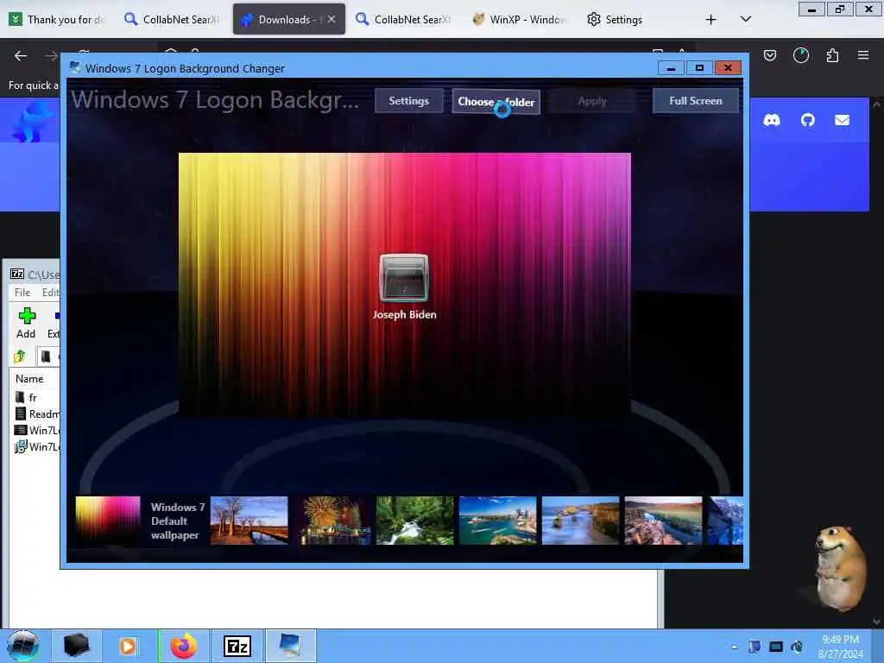Image resolution: width=884 pixels, height=663 pixels.
Task: Open the email envelope icon on webpage
Action: (x=843, y=120)
